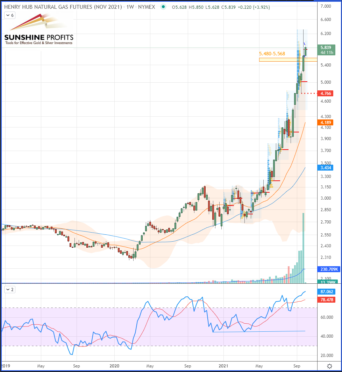Click the 2020 label on time axis
The height and width of the screenshot is (372, 342).
[x=114, y=366]
